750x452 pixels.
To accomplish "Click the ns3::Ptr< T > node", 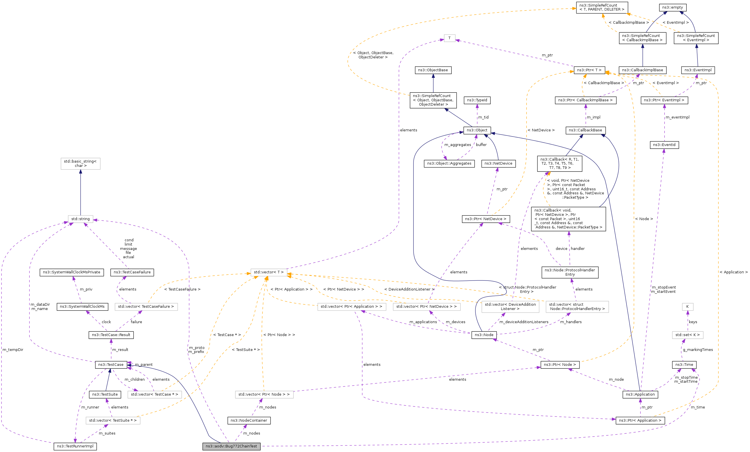I will click(589, 70).
